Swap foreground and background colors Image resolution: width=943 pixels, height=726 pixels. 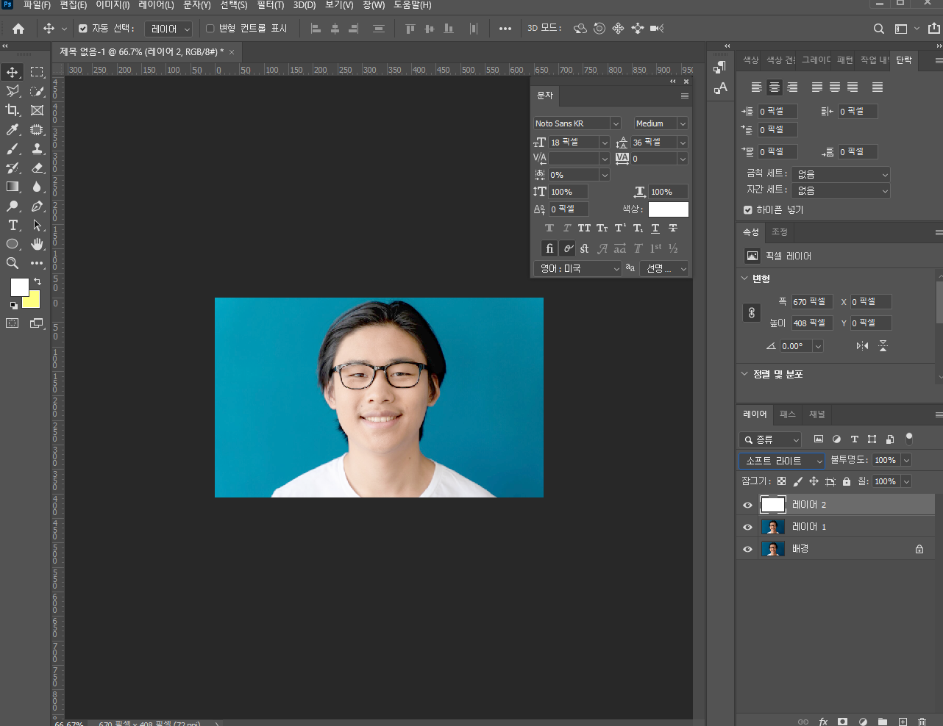tap(38, 281)
